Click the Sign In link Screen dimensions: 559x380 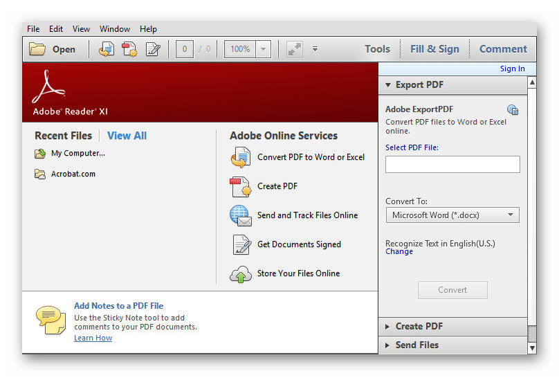(512, 69)
